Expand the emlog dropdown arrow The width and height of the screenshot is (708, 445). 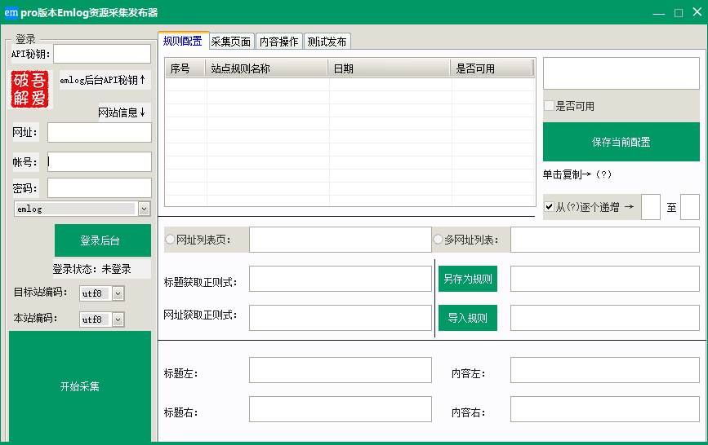(x=144, y=209)
